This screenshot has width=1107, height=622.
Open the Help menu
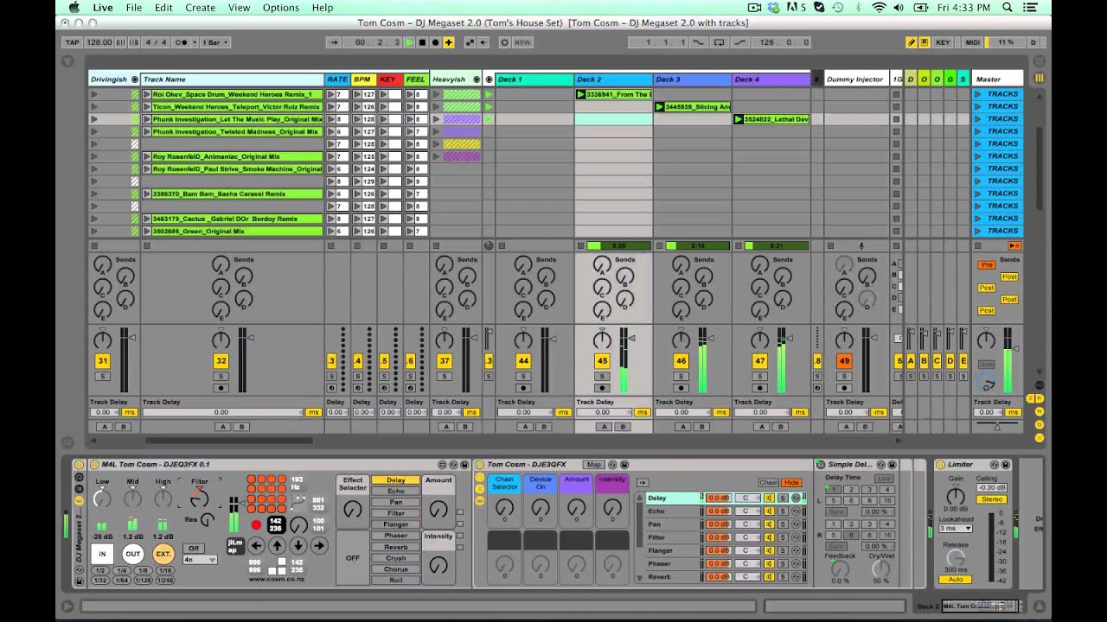(x=323, y=8)
